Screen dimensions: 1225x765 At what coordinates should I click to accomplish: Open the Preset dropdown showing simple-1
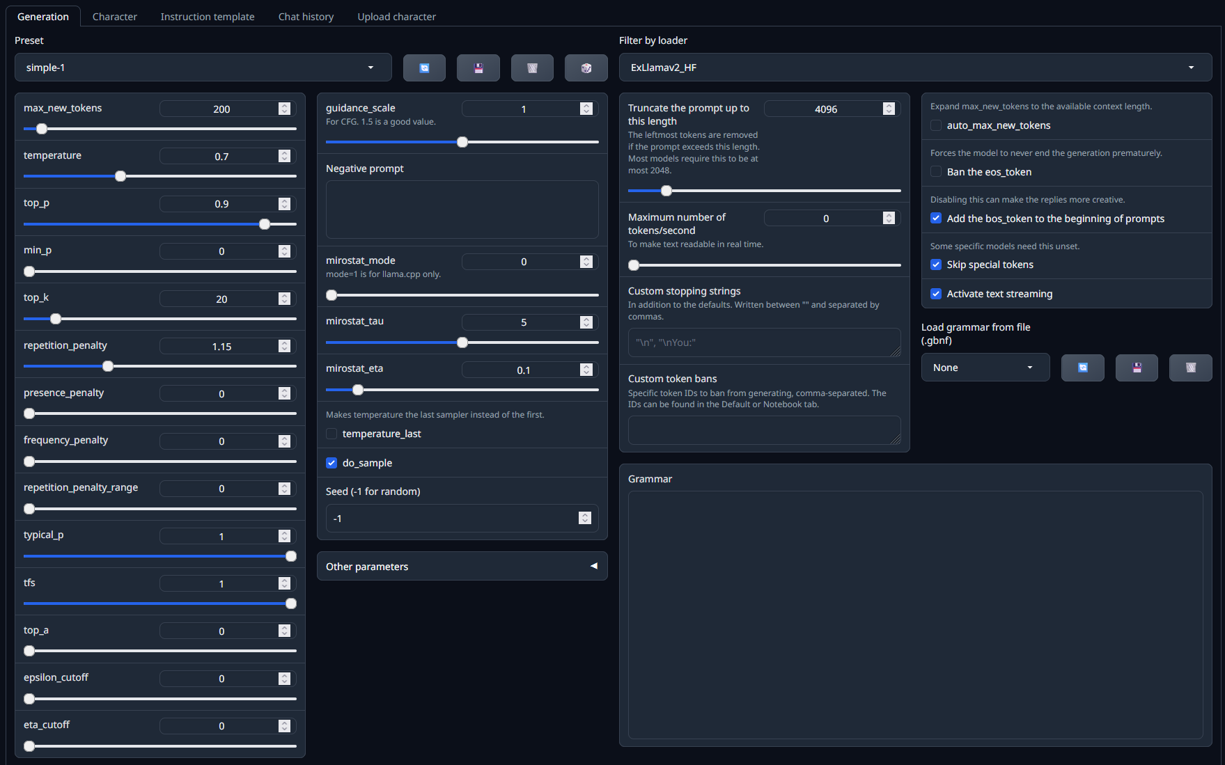pyautogui.click(x=203, y=68)
